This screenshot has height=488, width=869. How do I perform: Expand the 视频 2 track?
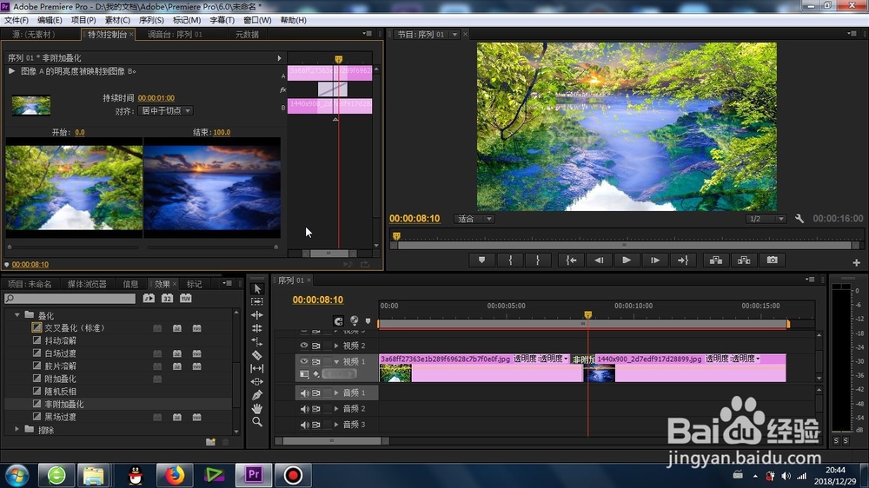point(335,345)
